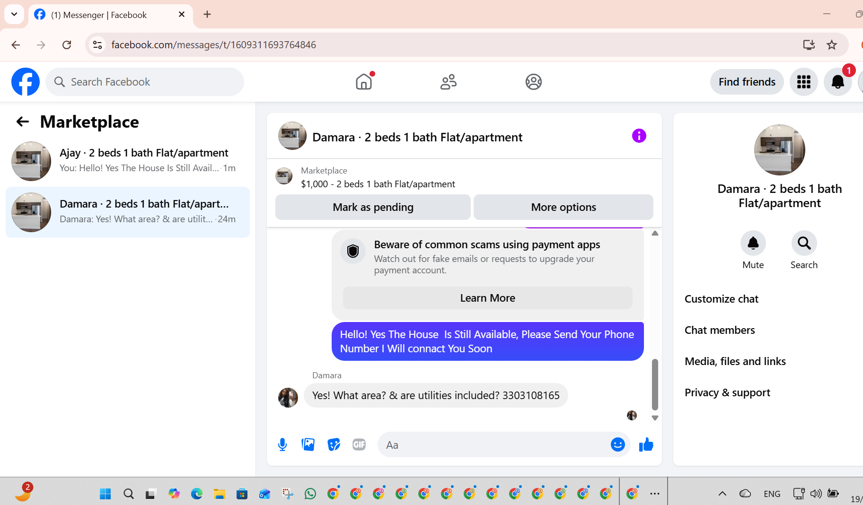Click Learn More about scams
This screenshot has height=505, width=863.
[x=487, y=298]
